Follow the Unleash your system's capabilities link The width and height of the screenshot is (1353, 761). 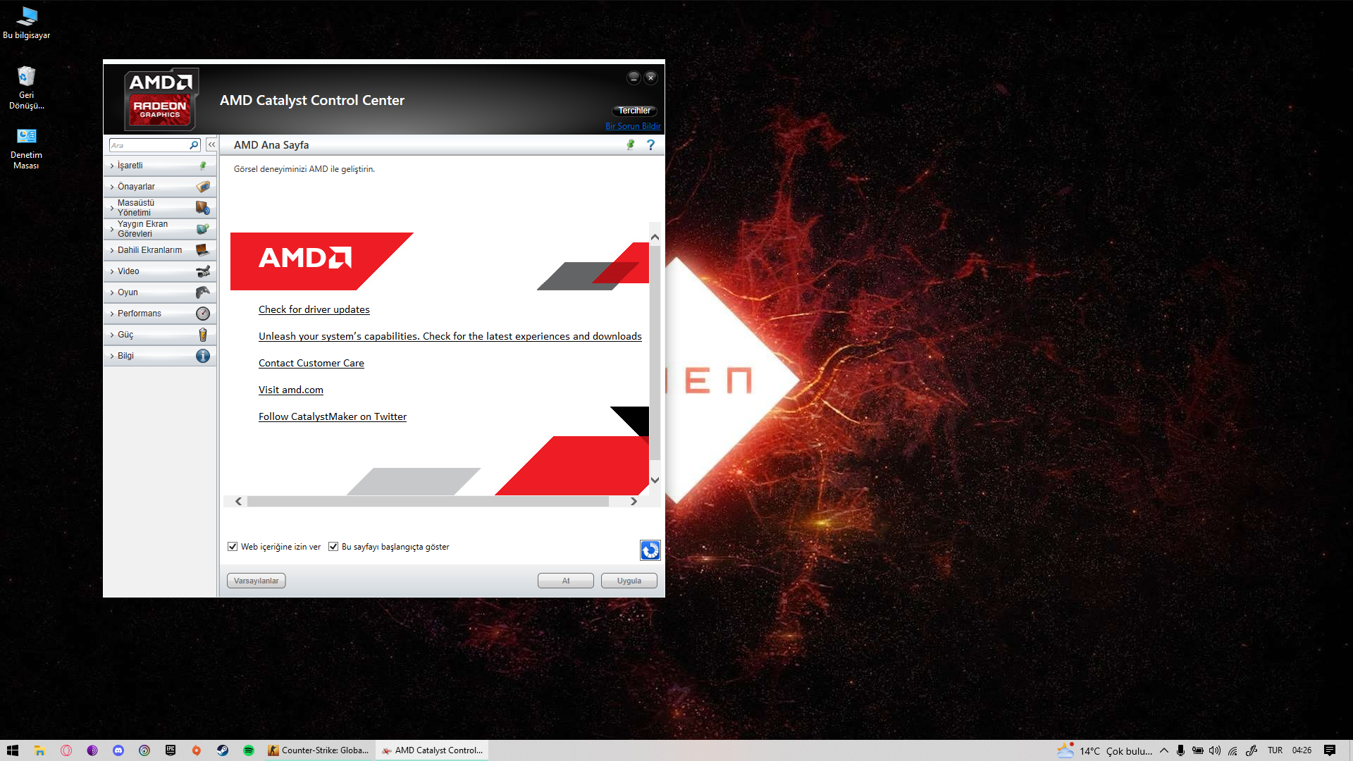click(x=450, y=336)
